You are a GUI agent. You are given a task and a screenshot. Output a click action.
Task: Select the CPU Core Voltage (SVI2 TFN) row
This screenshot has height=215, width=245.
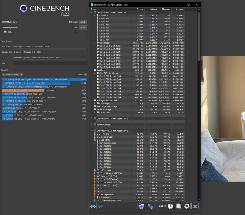(x=137, y=173)
